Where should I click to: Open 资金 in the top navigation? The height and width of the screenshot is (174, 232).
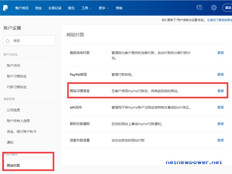pos(38,8)
